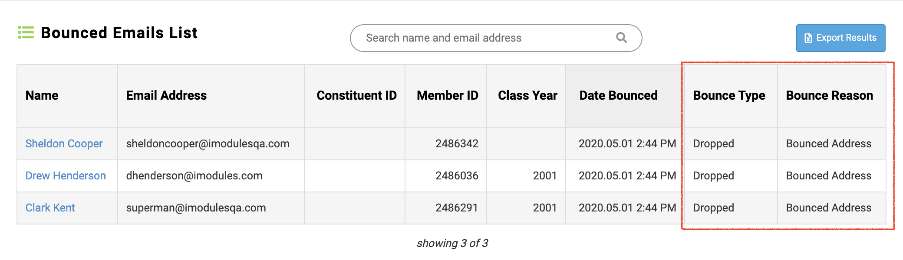The height and width of the screenshot is (260, 903).
Task: Sort by the Email Address column header
Action: coord(166,95)
